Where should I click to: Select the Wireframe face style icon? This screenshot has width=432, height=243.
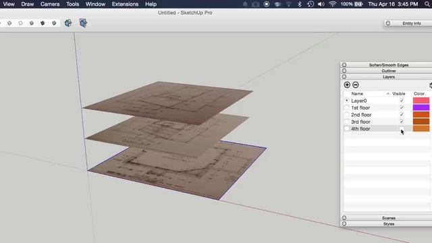pyautogui.click(x=9, y=23)
